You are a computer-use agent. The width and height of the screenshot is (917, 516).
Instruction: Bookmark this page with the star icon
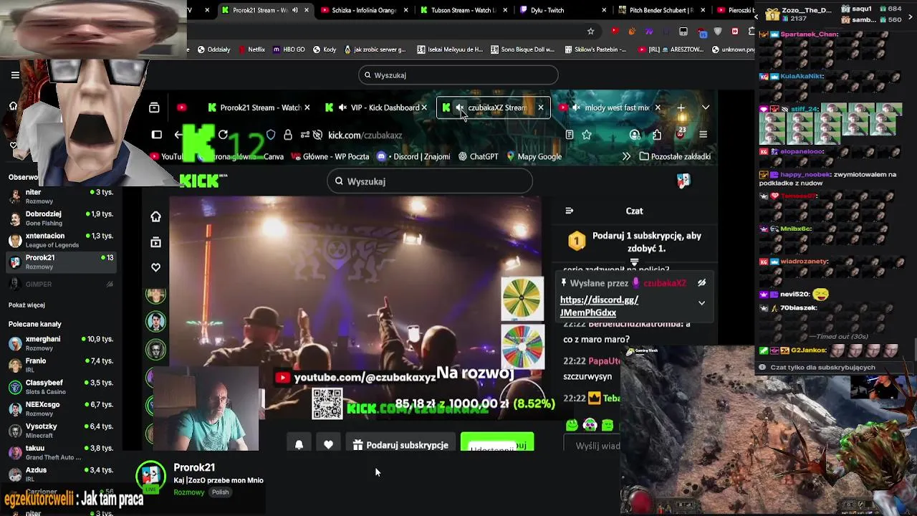[587, 135]
